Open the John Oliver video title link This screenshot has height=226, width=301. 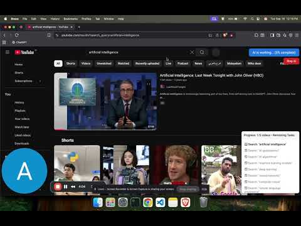point(211,75)
